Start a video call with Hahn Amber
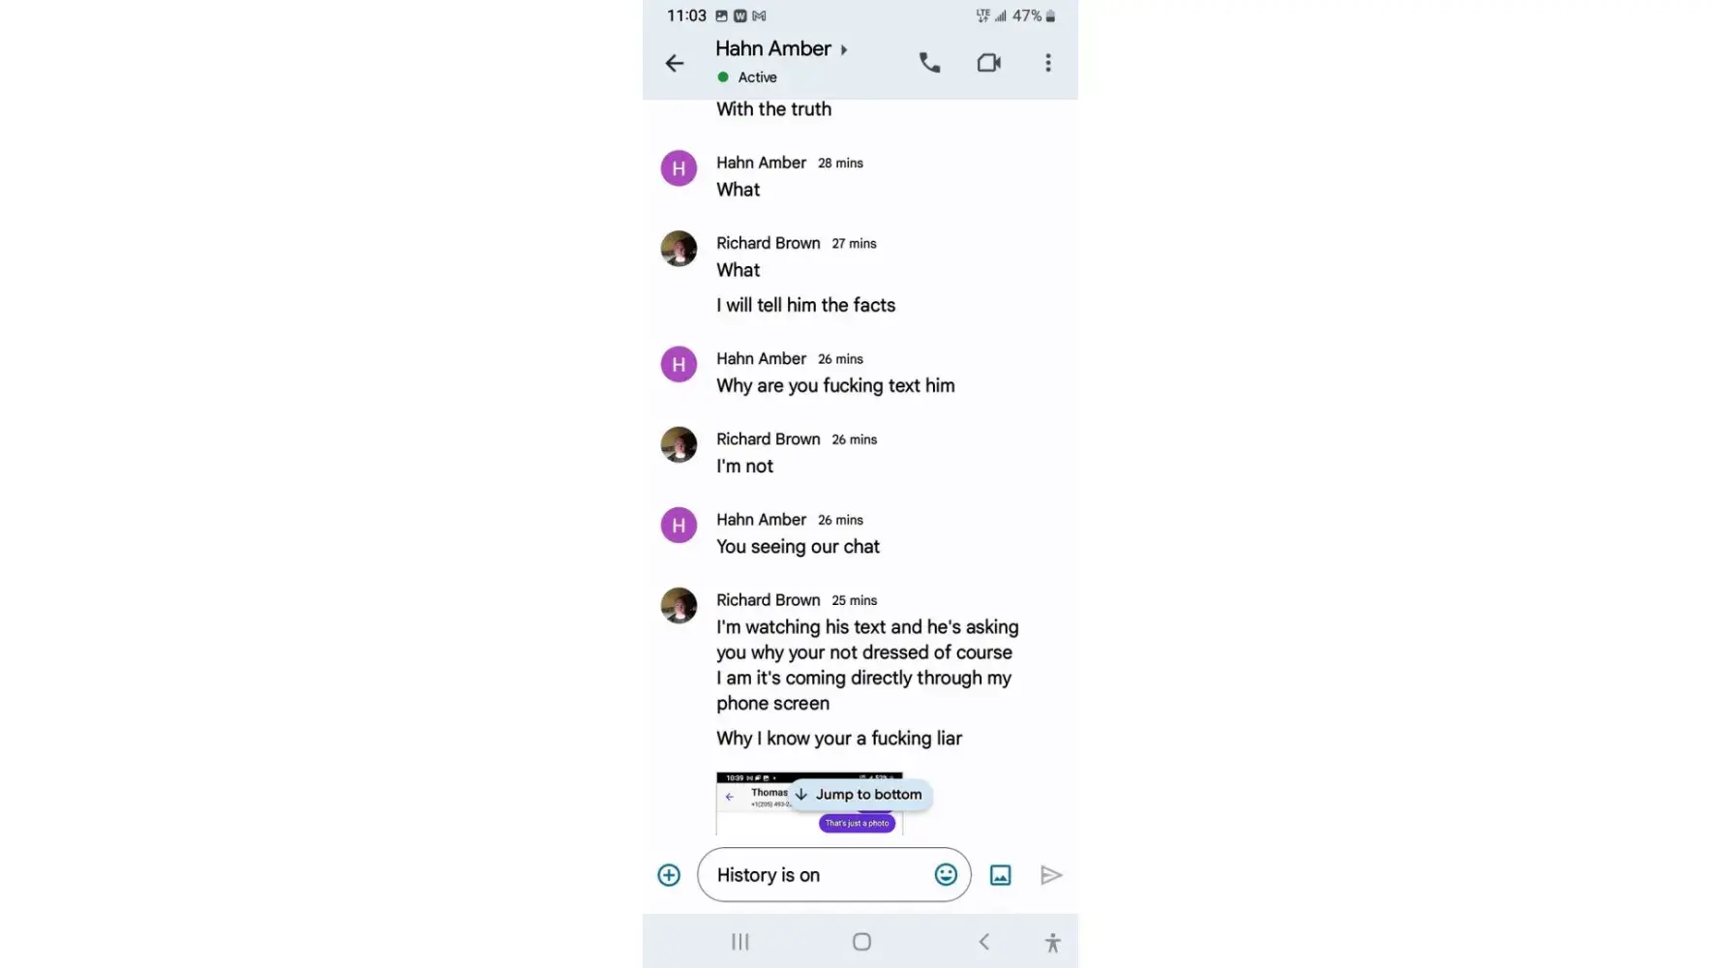The height and width of the screenshot is (968, 1721). 988,63
